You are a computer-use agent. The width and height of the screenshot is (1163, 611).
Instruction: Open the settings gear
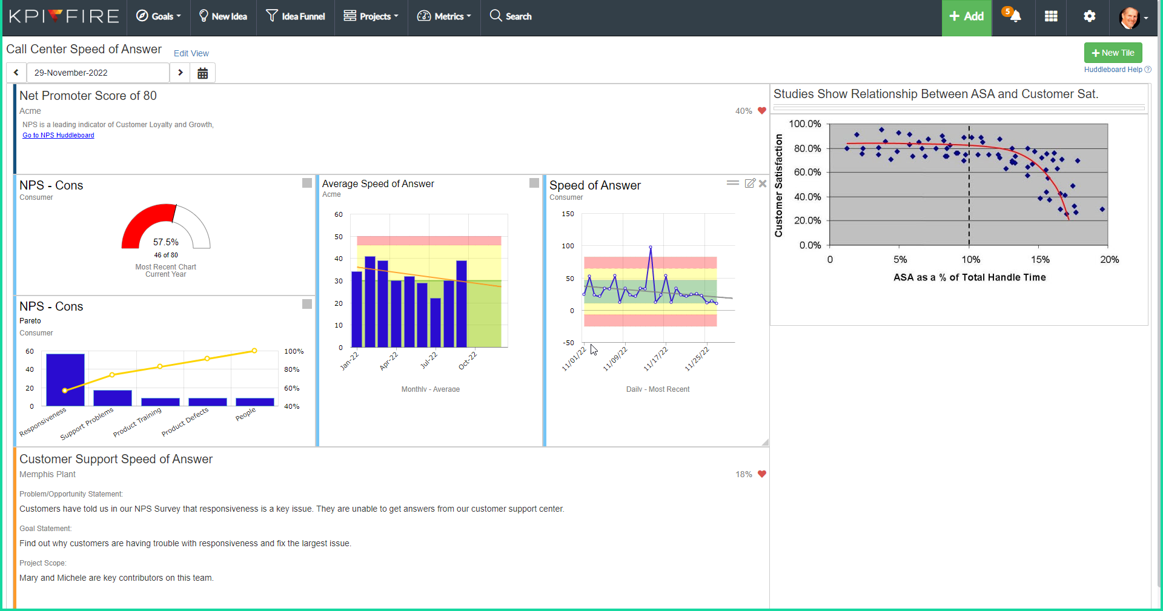1088,17
